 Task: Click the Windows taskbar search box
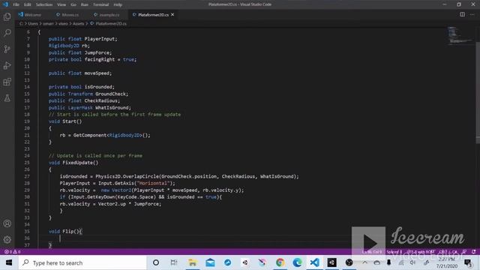pos(83,262)
